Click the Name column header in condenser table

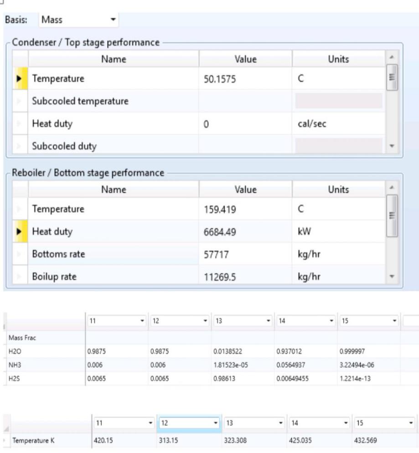click(114, 59)
